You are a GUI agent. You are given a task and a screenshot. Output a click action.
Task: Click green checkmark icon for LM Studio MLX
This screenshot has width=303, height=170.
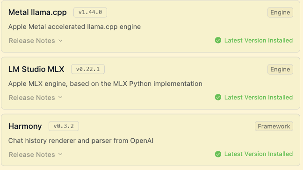tap(218, 97)
